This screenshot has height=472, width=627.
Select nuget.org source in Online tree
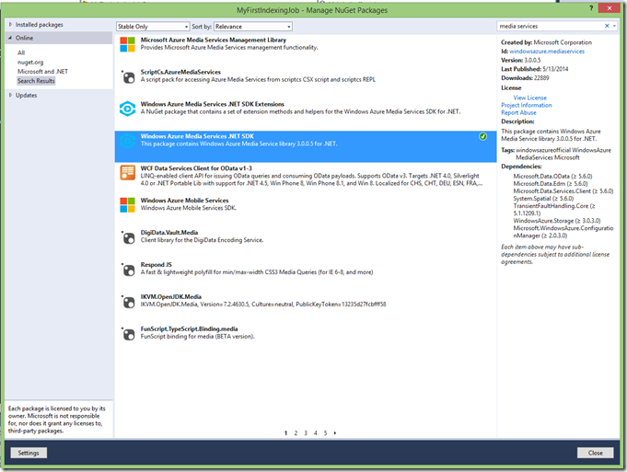coord(31,63)
